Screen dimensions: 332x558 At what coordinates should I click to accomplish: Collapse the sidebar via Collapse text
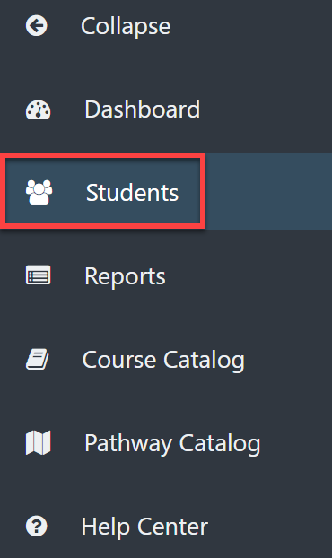[126, 27]
